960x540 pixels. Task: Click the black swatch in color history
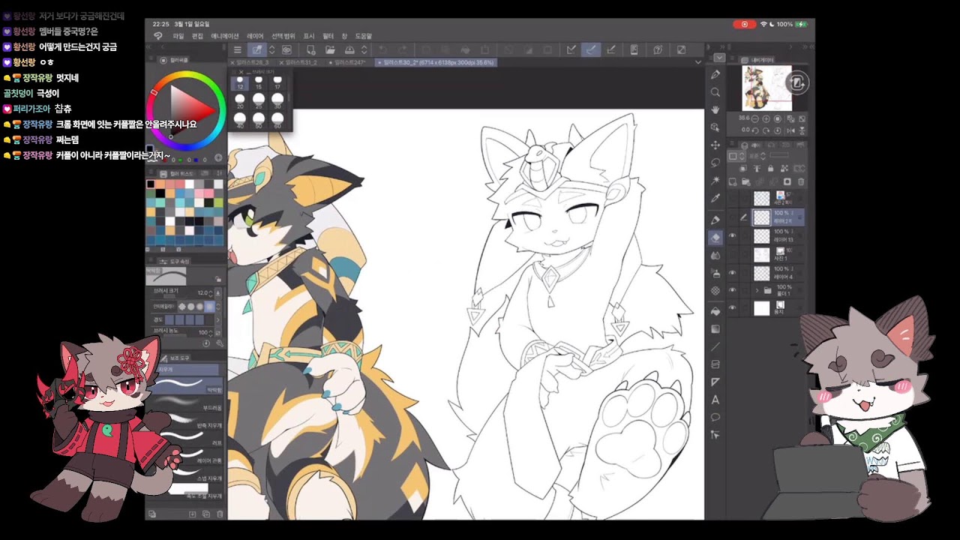click(x=151, y=184)
